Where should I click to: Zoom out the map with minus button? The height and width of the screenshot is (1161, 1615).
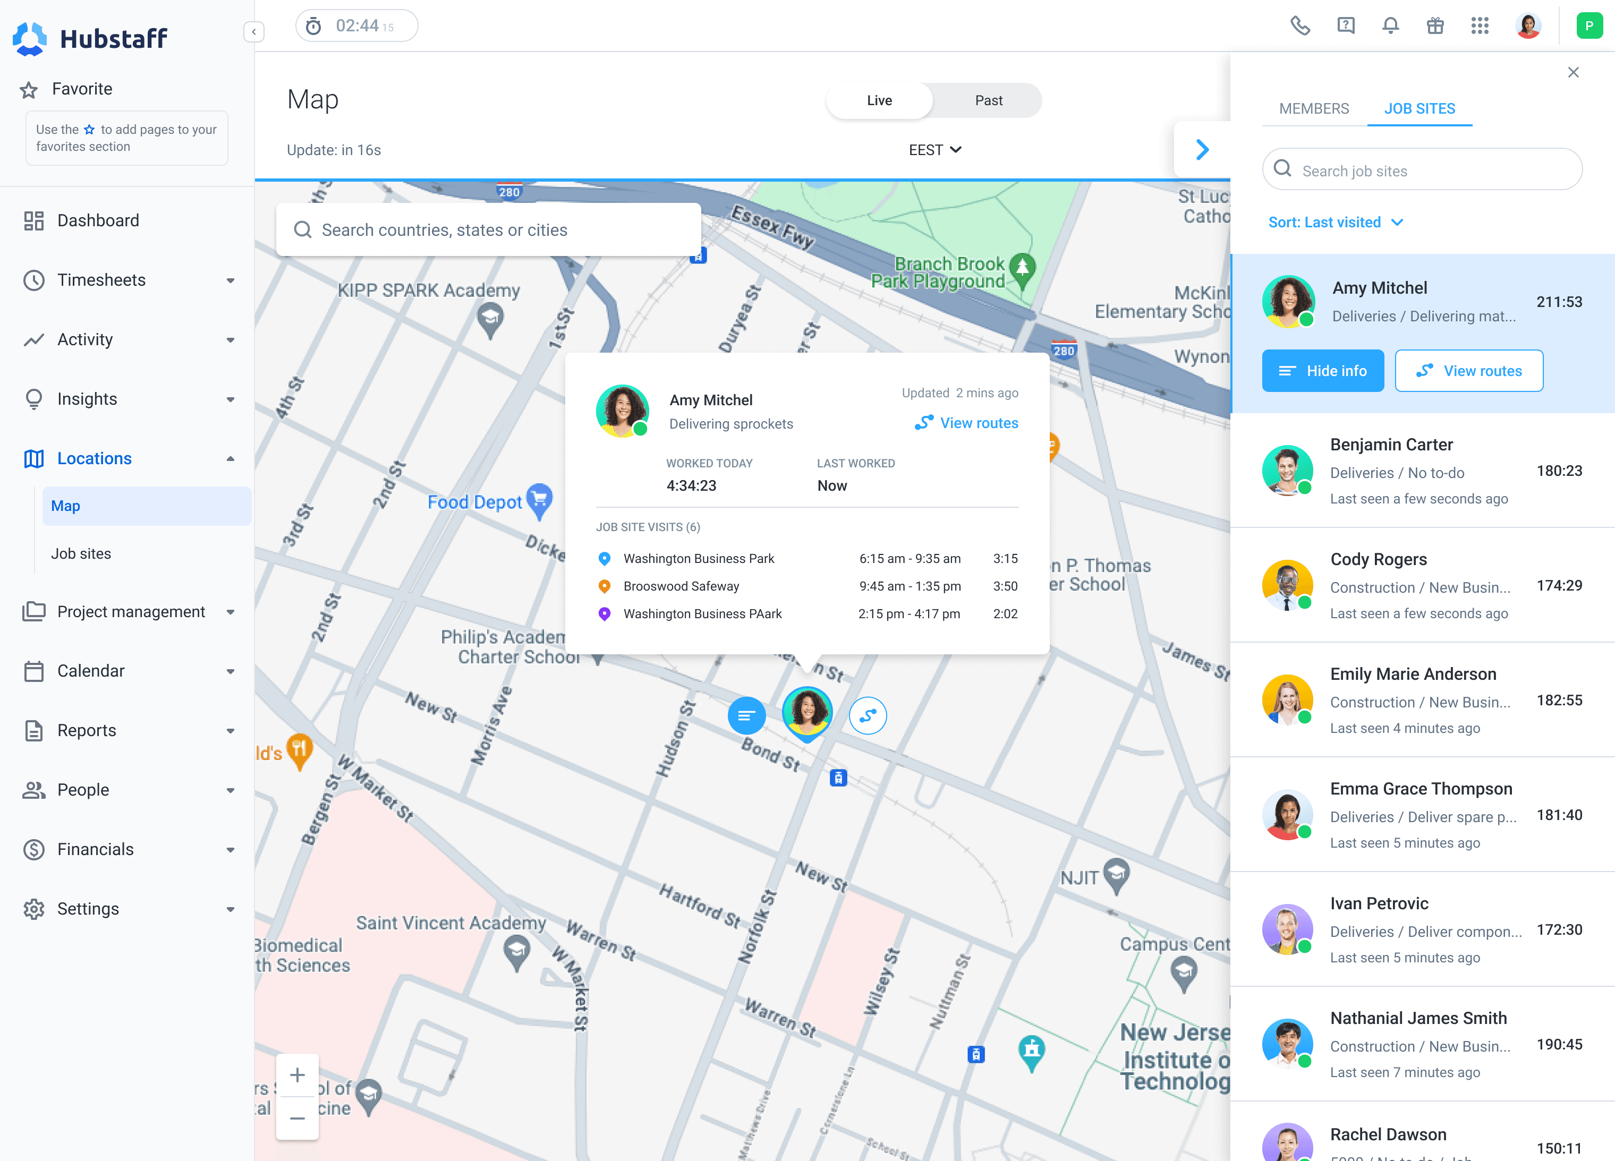tap(297, 1119)
